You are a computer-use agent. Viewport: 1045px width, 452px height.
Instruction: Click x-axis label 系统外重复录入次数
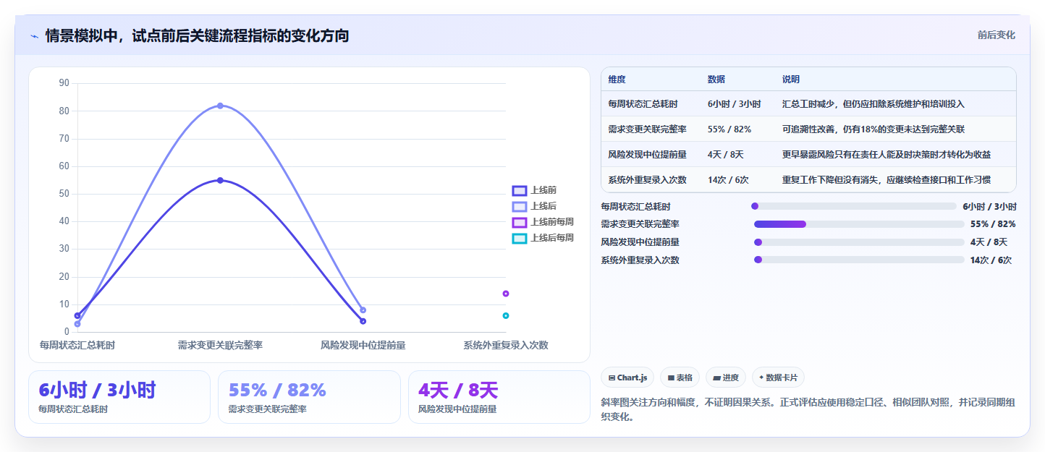(506, 346)
